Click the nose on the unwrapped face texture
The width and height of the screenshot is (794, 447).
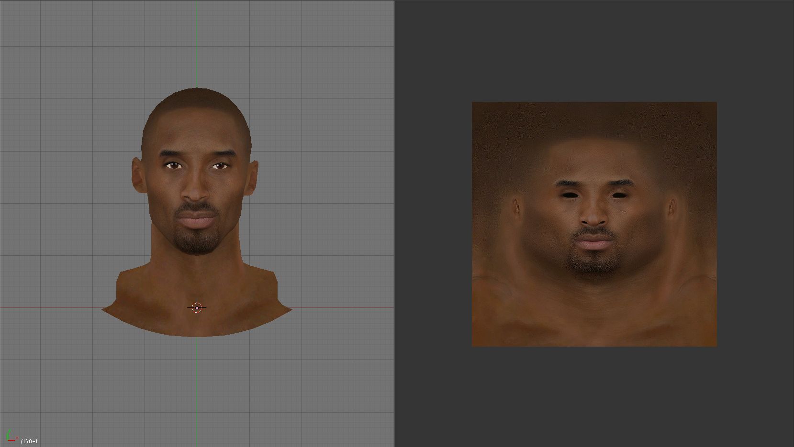[594, 215]
